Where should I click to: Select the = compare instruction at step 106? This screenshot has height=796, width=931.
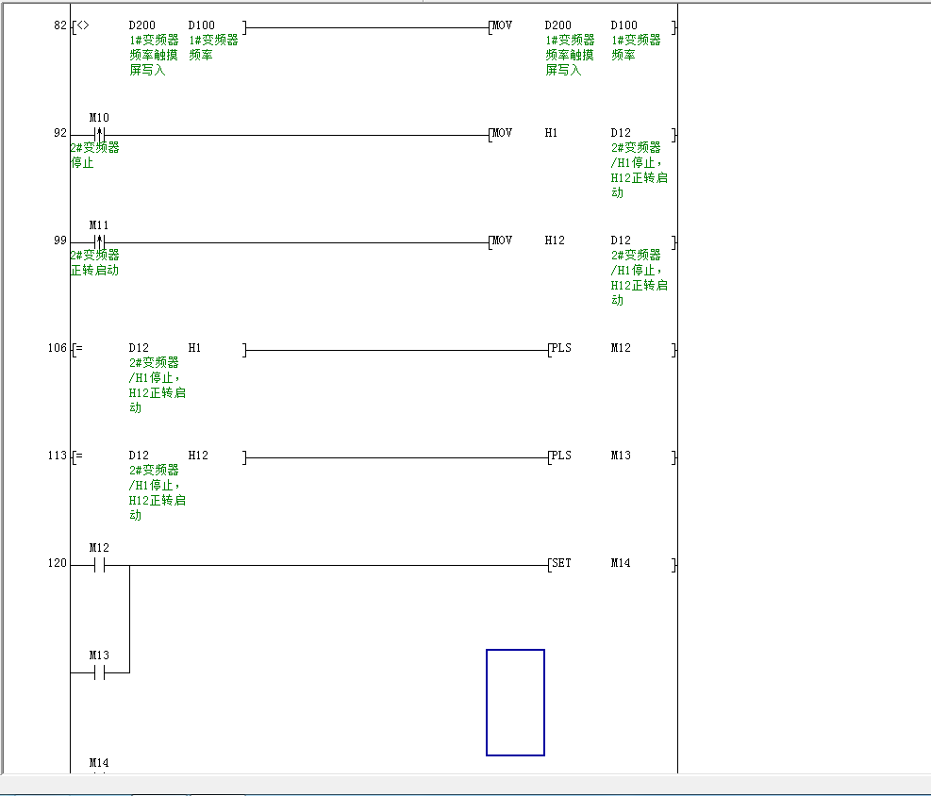pyautogui.click(x=79, y=348)
